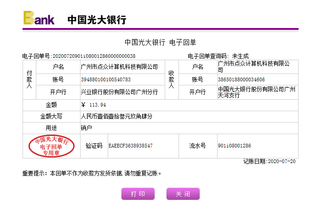The height and width of the screenshot is (209, 311).
Task: Click the 记账日期:2020-07-20 text
Action: point(269,161)
